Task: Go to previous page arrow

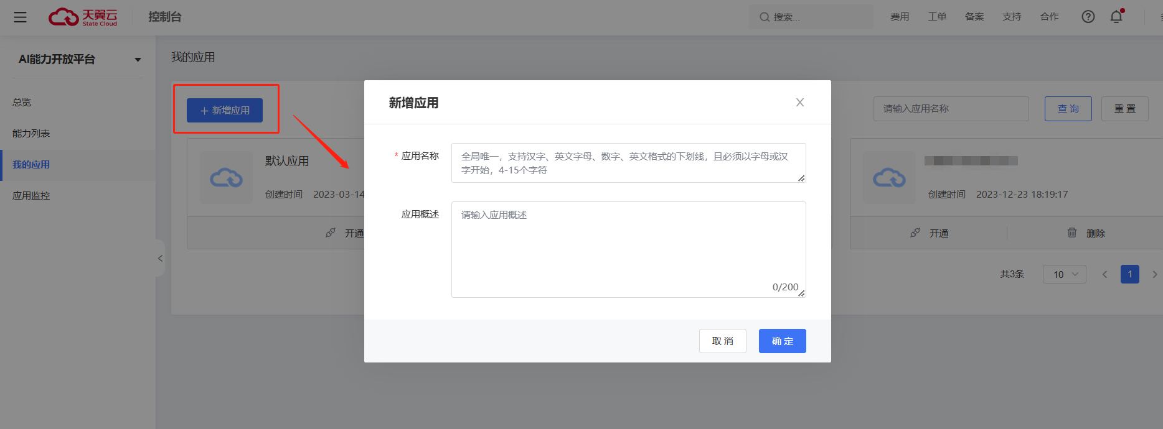Action: pyautogui.click(x=1105, y=274)
